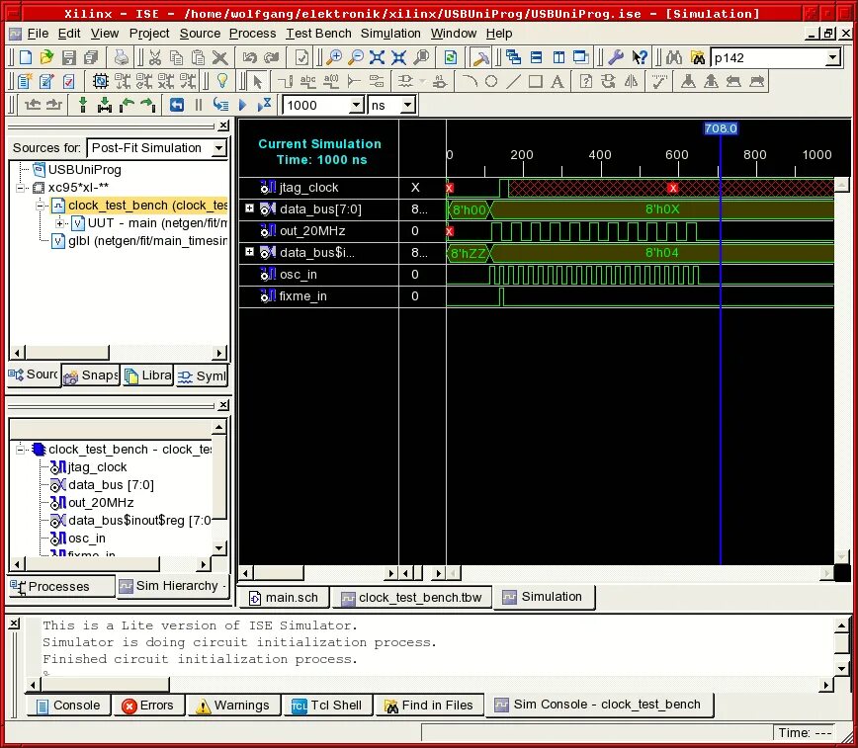Open the simulation time value dropdown showing 1000
The width and height of the screenshot is (858, 748).
[x=356, y=105]
